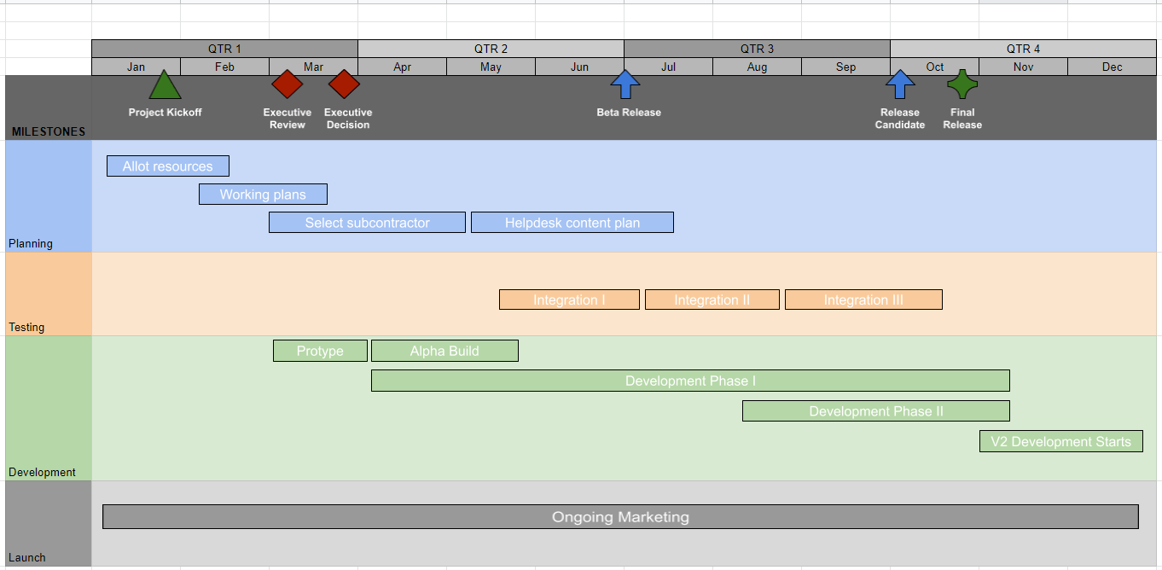Image resolution: width=1162 pixels, height=570 pixels.
Task: Click the Sep month header
Action: 845,67
